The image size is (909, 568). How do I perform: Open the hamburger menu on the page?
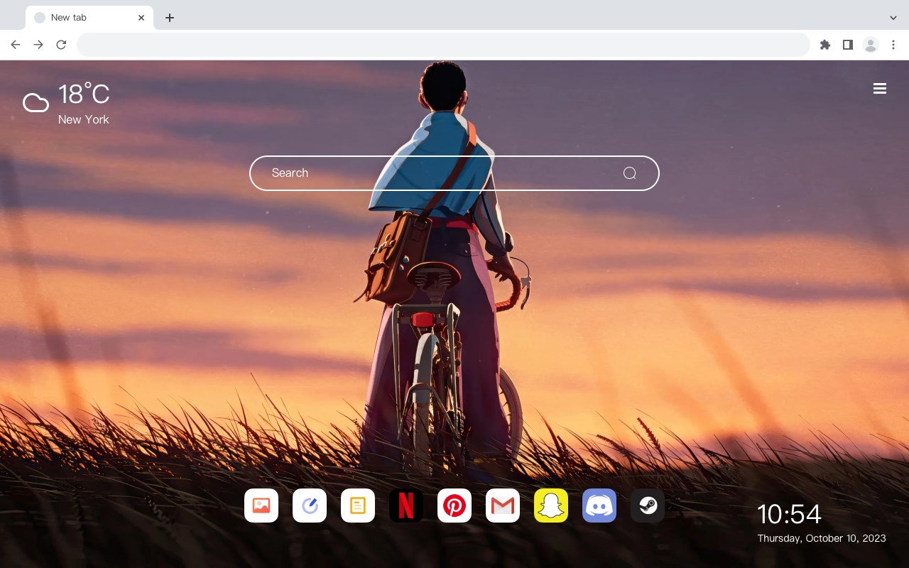880,89
